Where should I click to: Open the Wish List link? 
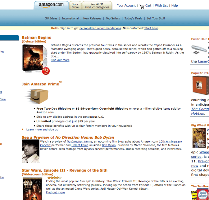click(x=161, y=6)
